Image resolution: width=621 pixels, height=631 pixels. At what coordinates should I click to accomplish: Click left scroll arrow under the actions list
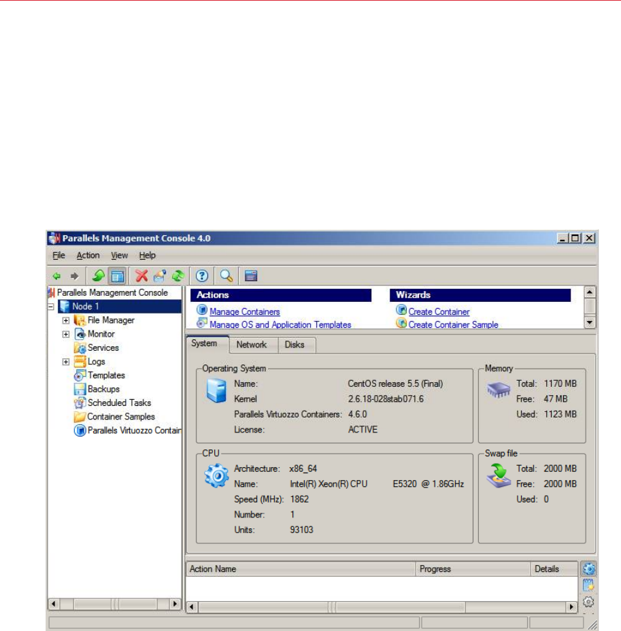(x=192, y=607)
